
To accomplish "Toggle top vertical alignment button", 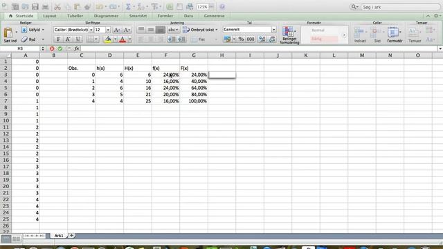I will coord(141,30).
